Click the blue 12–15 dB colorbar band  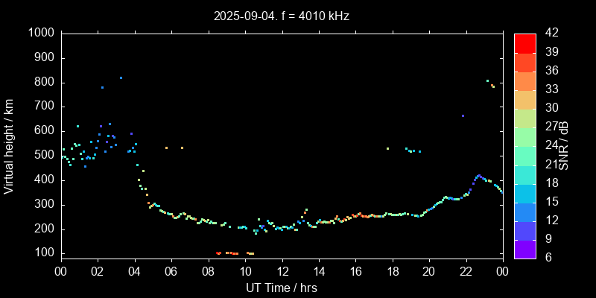[x=524, y=212]
